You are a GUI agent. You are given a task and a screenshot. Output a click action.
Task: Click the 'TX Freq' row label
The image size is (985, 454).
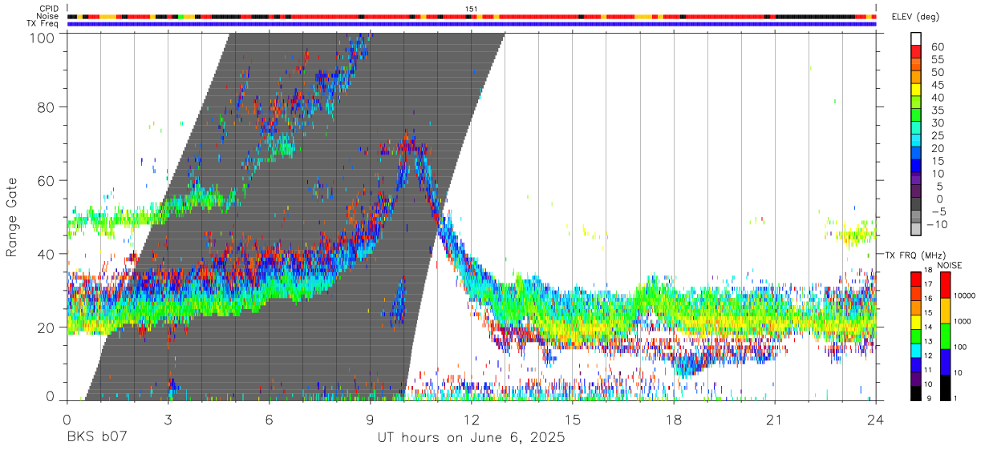click(43, 24)
